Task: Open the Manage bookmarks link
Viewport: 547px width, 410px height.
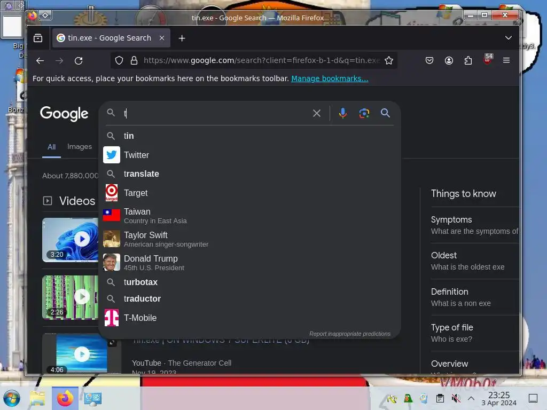Action: click(330, 78)
